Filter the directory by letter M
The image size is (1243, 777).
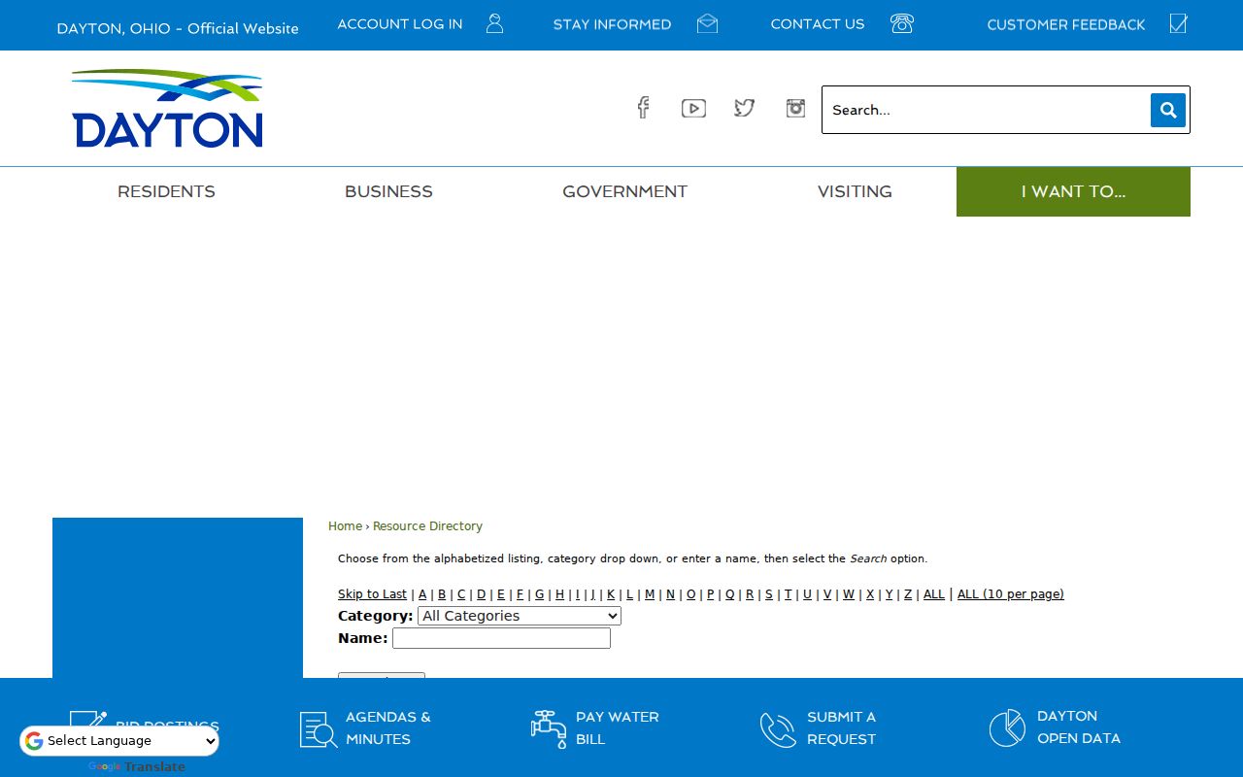pyautogui.click(x=650, y=594)
